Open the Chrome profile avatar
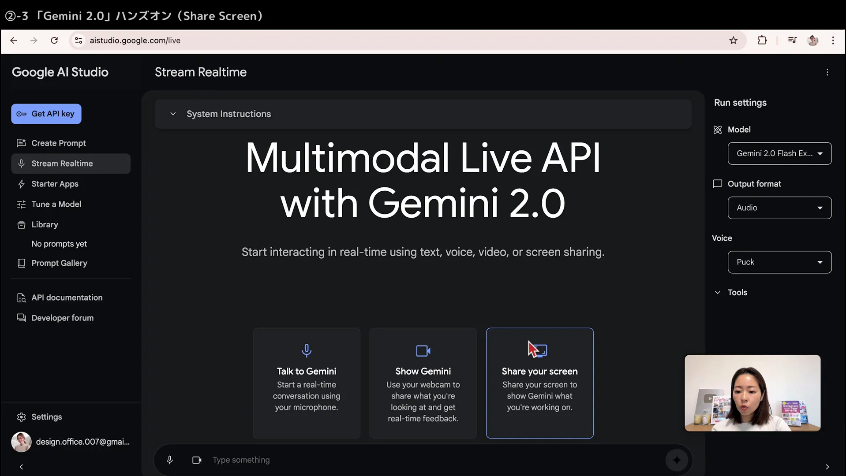This screenshot has height=476, width=846. [x=812, y=41]
